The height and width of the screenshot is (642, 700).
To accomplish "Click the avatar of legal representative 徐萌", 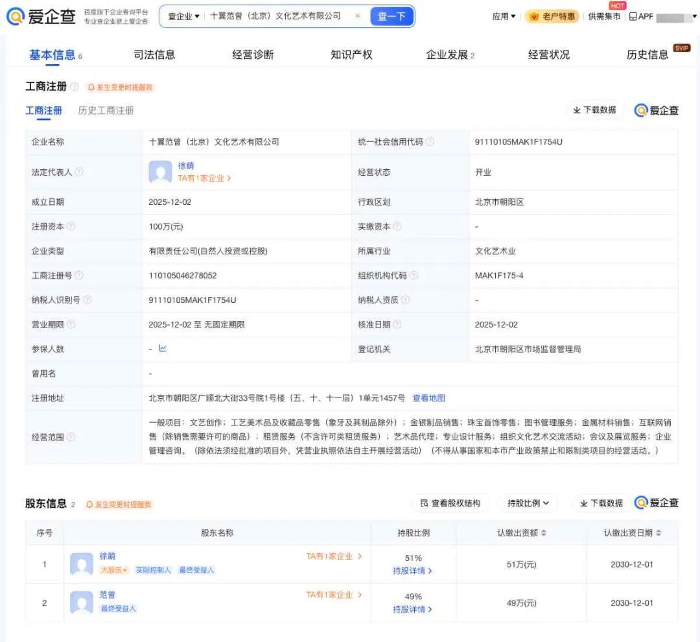I will click(160, 172).
